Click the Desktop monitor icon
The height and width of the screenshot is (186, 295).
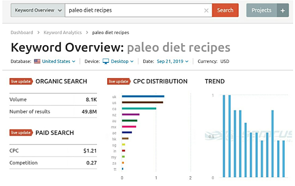[106, 61]
